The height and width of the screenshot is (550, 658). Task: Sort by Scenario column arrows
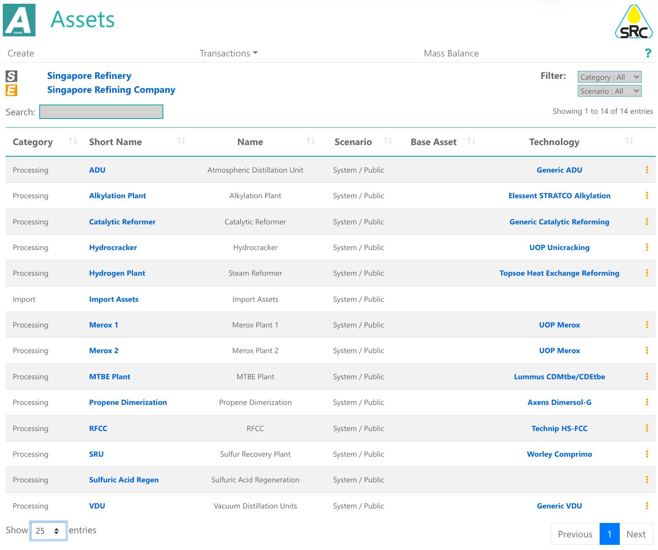[388, 141]
